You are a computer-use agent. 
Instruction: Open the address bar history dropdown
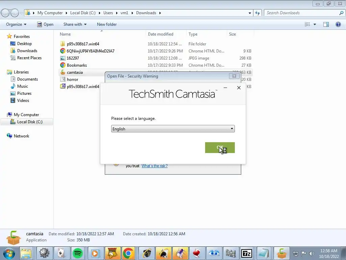tap(250, 13)
